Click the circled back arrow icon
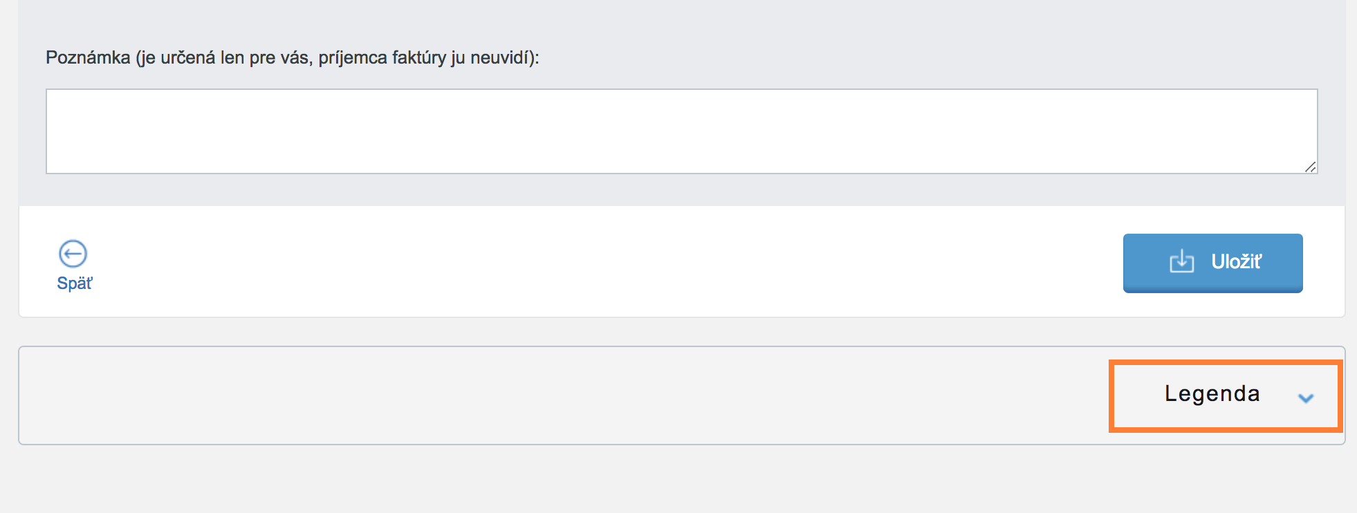This screenshot has width=1357, height=513. (73, 254)
